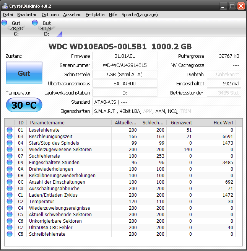
Task: Click the Eingeschaltet field 692 mal
Action: coord(224,83)
